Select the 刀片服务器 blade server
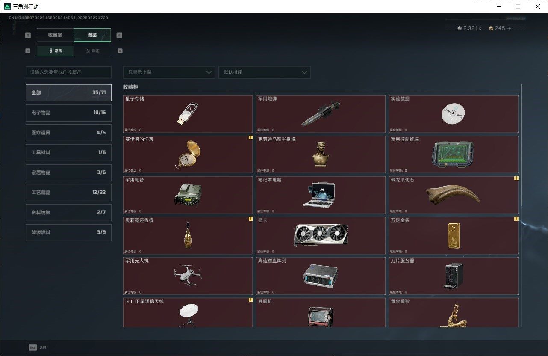This screenshot has height=356, width=548. 454,276
